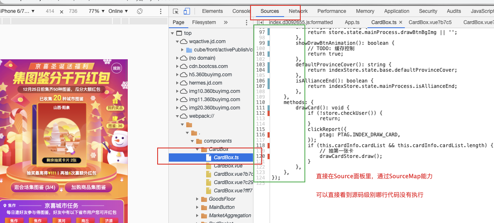The width and height of the screenshot is (494, 223).
Task: Tap the 逛会场集图鉴 (3/4) button
Action: click(x=35, y=187)
